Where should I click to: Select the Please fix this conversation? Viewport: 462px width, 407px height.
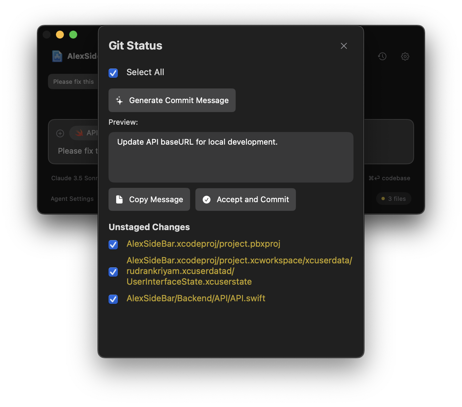coord(73,81)
